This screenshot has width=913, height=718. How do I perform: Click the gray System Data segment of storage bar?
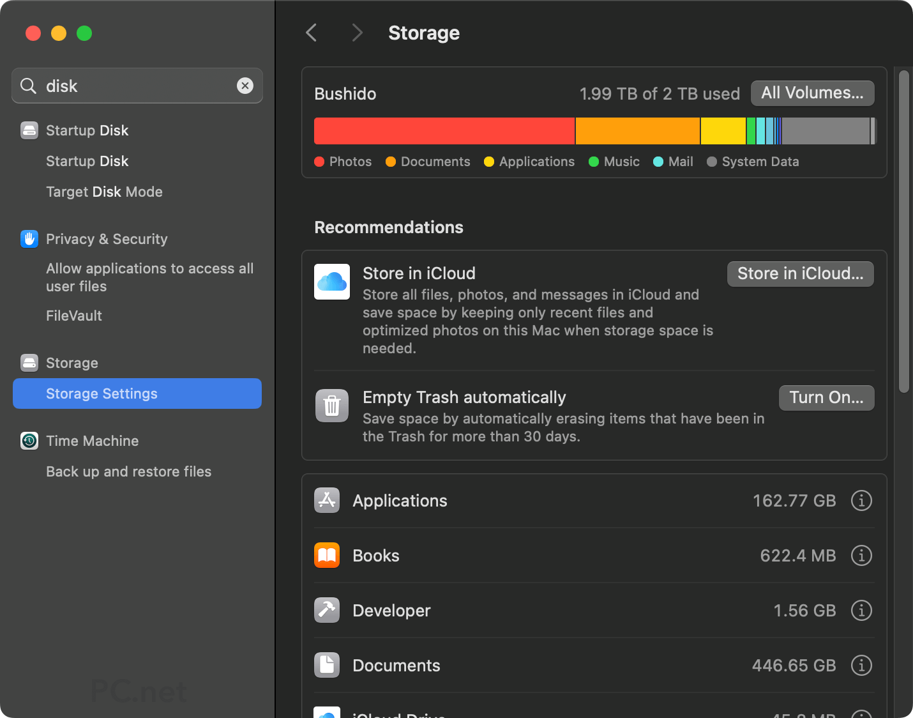[x=826, y=131]
